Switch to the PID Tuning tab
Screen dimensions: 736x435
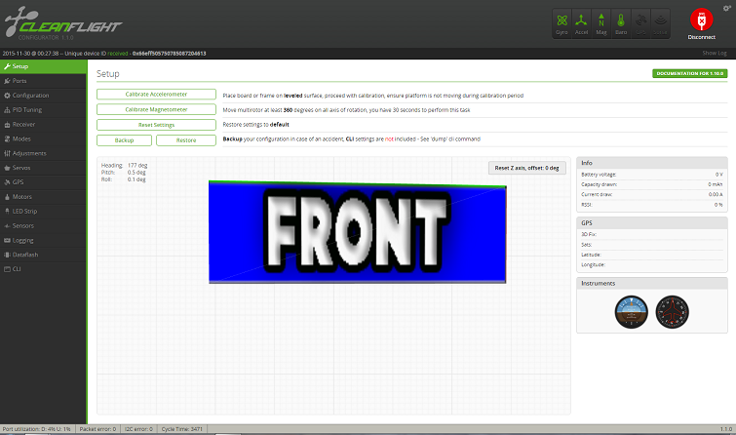26,110
